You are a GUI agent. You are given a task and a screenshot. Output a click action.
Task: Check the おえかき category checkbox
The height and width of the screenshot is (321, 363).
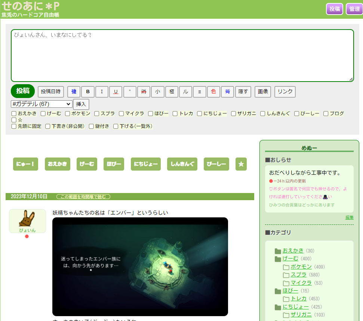tap(14, 113)
